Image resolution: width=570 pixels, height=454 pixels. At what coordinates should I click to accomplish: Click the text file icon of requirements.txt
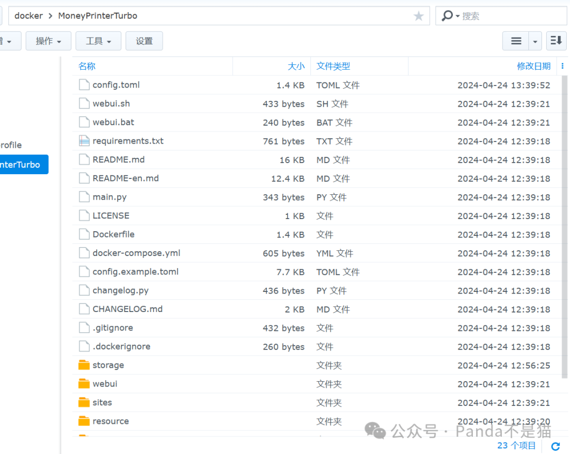(x=84, y=140)
